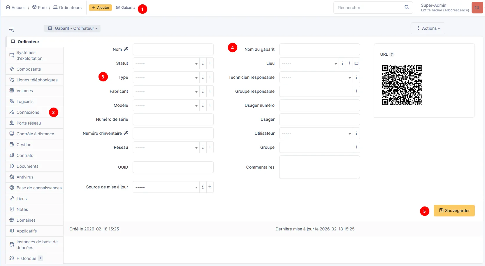
Task: Go to Accueil breadcrumb
Action: pos(16,7)
